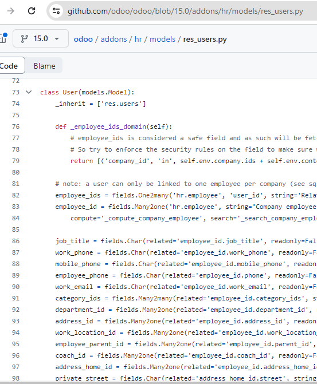Image resolution: width=317 pixels, height=384 pixels.
Task: Reload the page with refresh icon
Action: pos(32,11)
